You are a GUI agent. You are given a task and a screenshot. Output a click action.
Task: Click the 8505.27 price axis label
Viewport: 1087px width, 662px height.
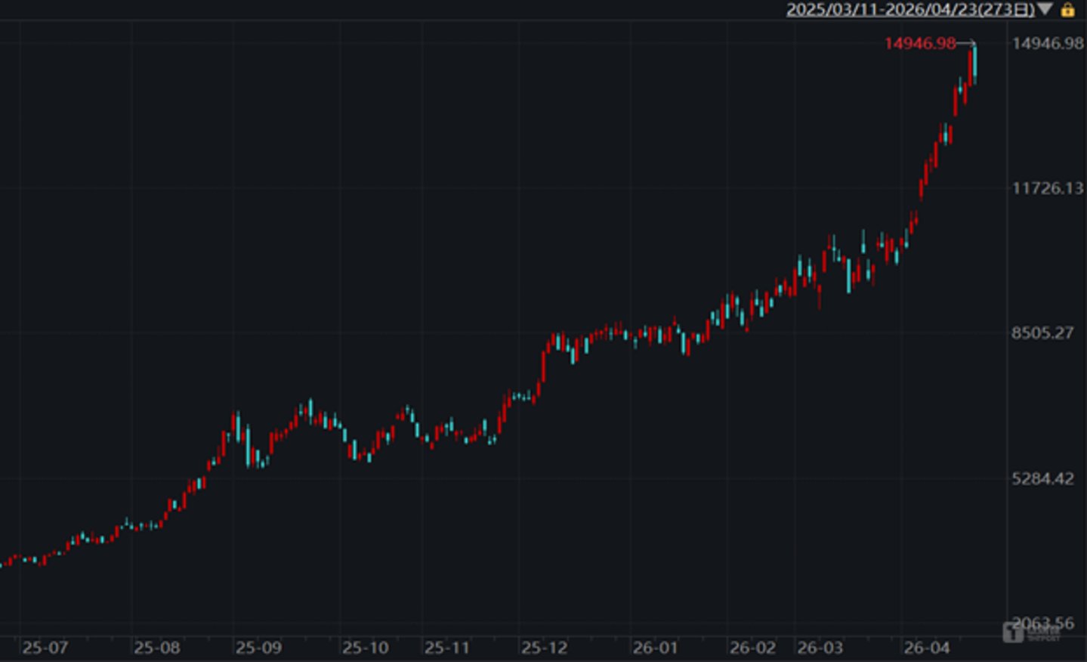click(1042, 333)
